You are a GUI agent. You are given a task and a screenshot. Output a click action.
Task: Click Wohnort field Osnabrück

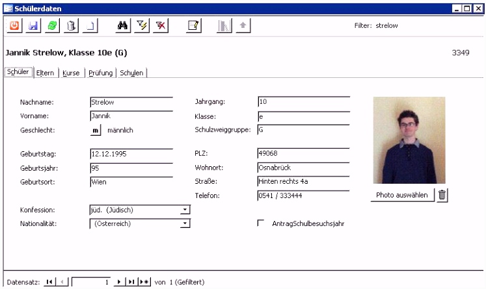pos(304,168)
